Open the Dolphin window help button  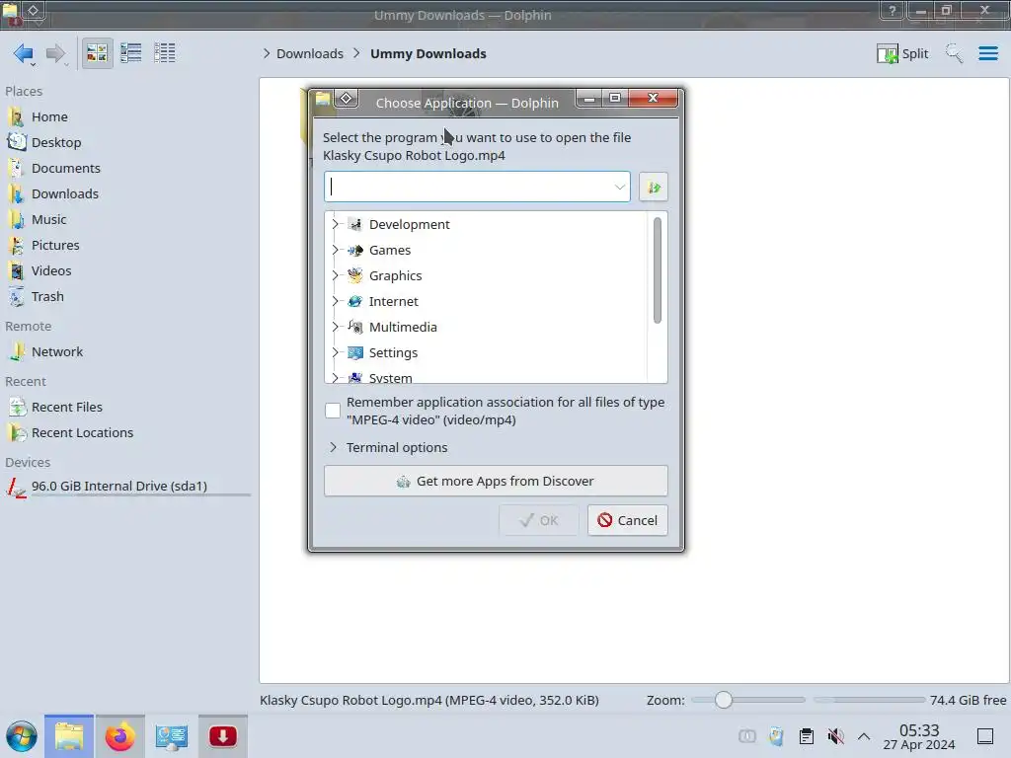coord(892,10)
